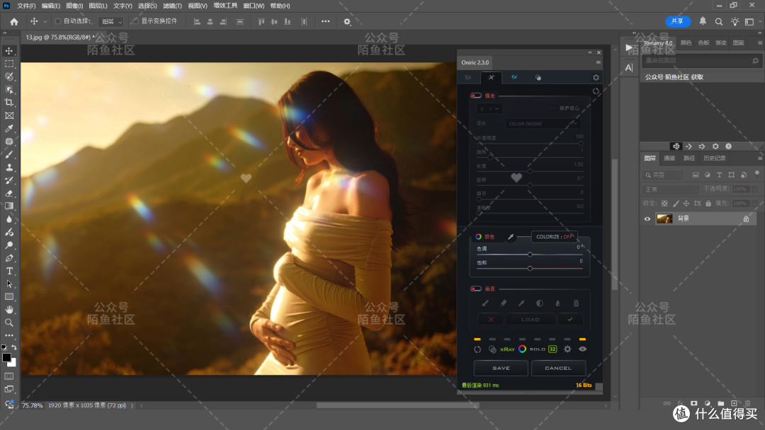Select the Eyedropper tool
The height and width of the screenshot is (430, 765).
click(9, 129)
